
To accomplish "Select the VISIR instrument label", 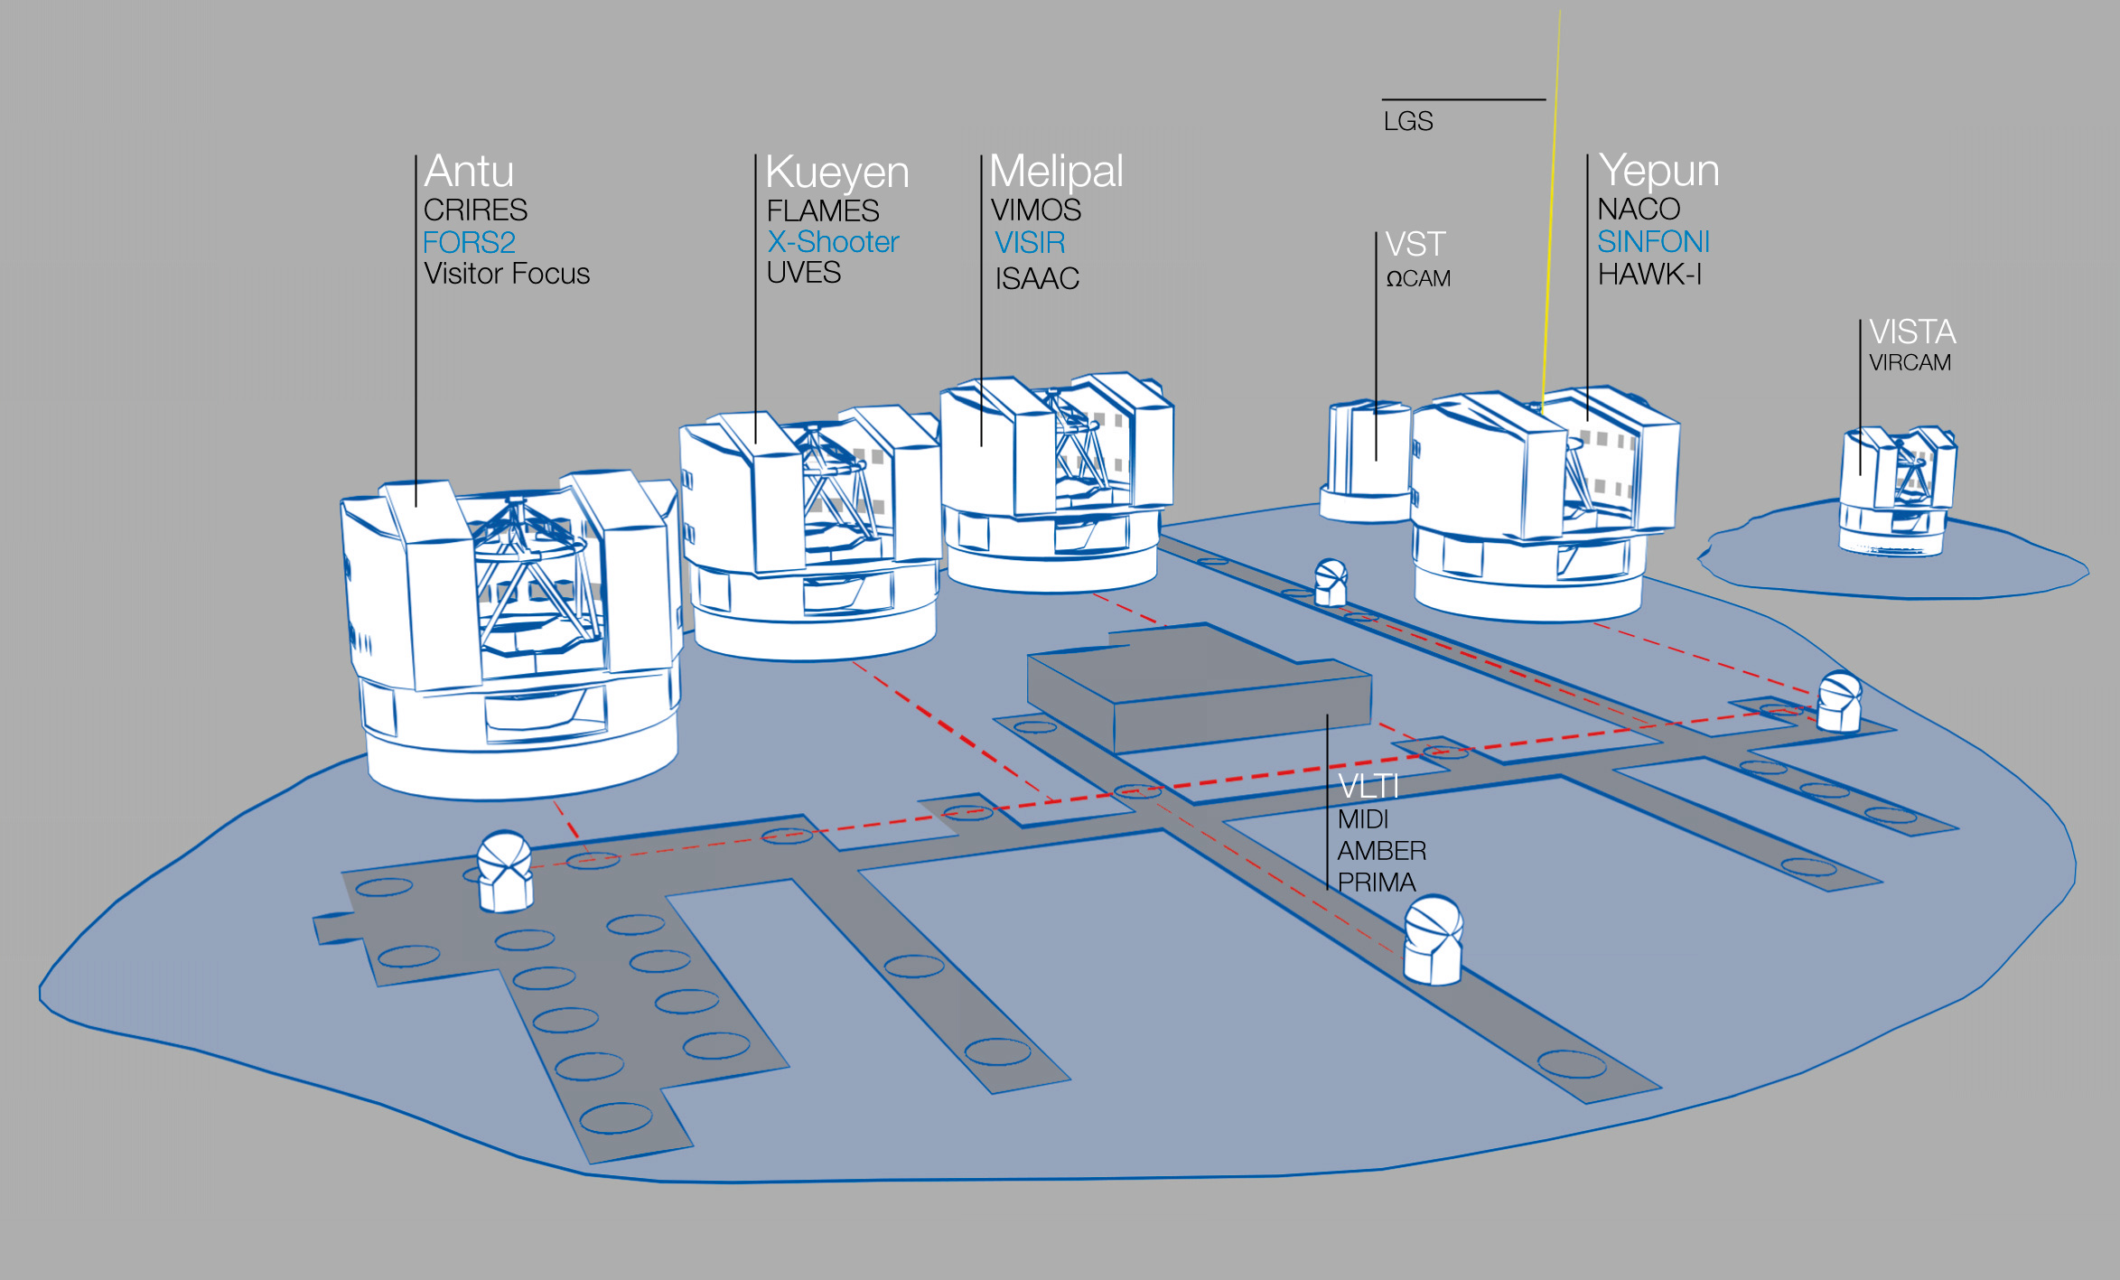I will point(1029,242).
